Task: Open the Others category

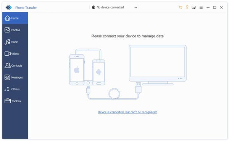Action: 15,89
